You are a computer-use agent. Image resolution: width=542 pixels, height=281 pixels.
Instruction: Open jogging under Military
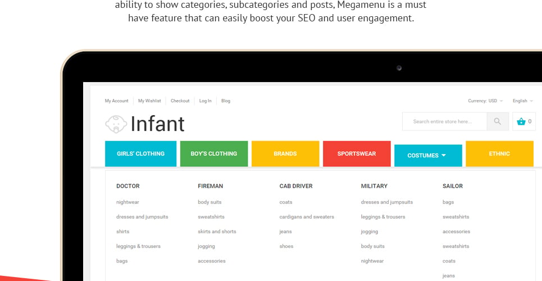370,232
